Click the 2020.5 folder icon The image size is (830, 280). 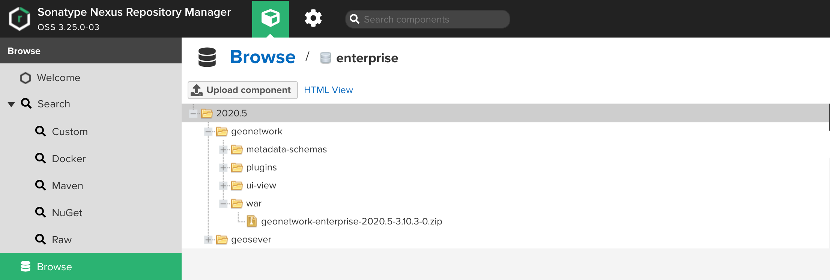[207, 113]
